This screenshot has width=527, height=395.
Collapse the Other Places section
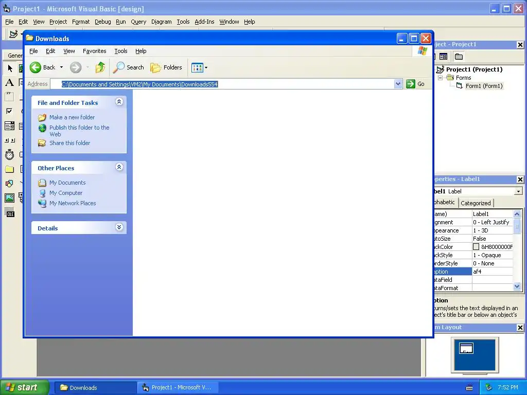coord(119,167)
